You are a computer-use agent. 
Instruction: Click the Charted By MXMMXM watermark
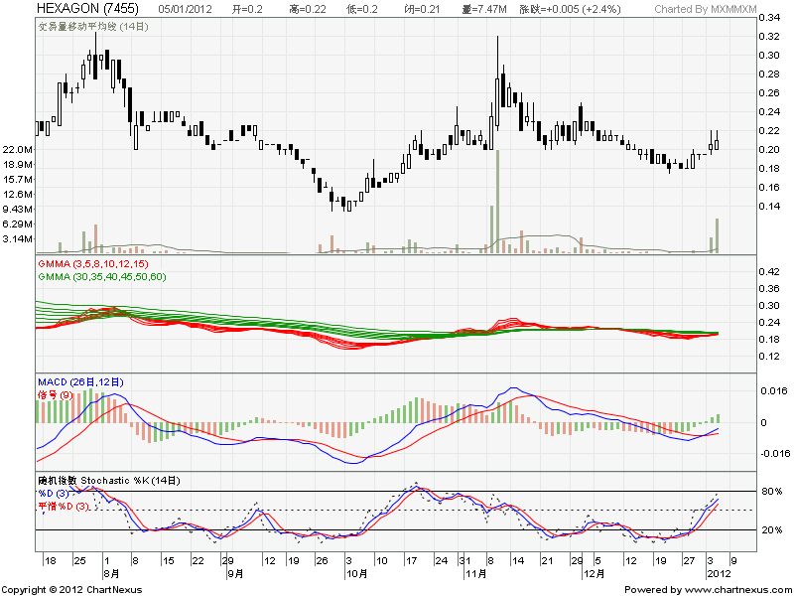(704, 9)
